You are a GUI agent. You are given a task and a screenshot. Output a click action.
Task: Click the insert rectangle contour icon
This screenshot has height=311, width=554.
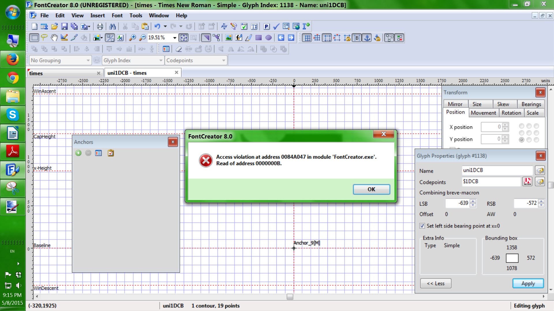tap(259, 38)
